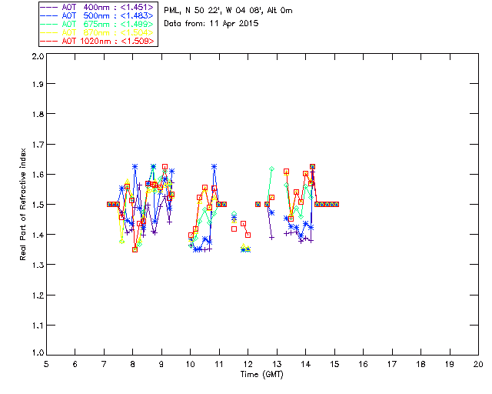The height and width of the screenshot is (394, 492).
Task: Click the y-axis tick label 1.3
Action: 38,265
